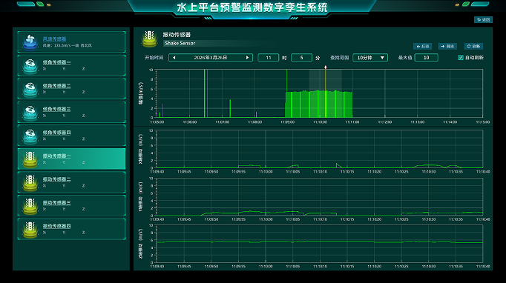Click the maximum value (最大值) input field
Screen dimensions: 506x283
(426, 58)
